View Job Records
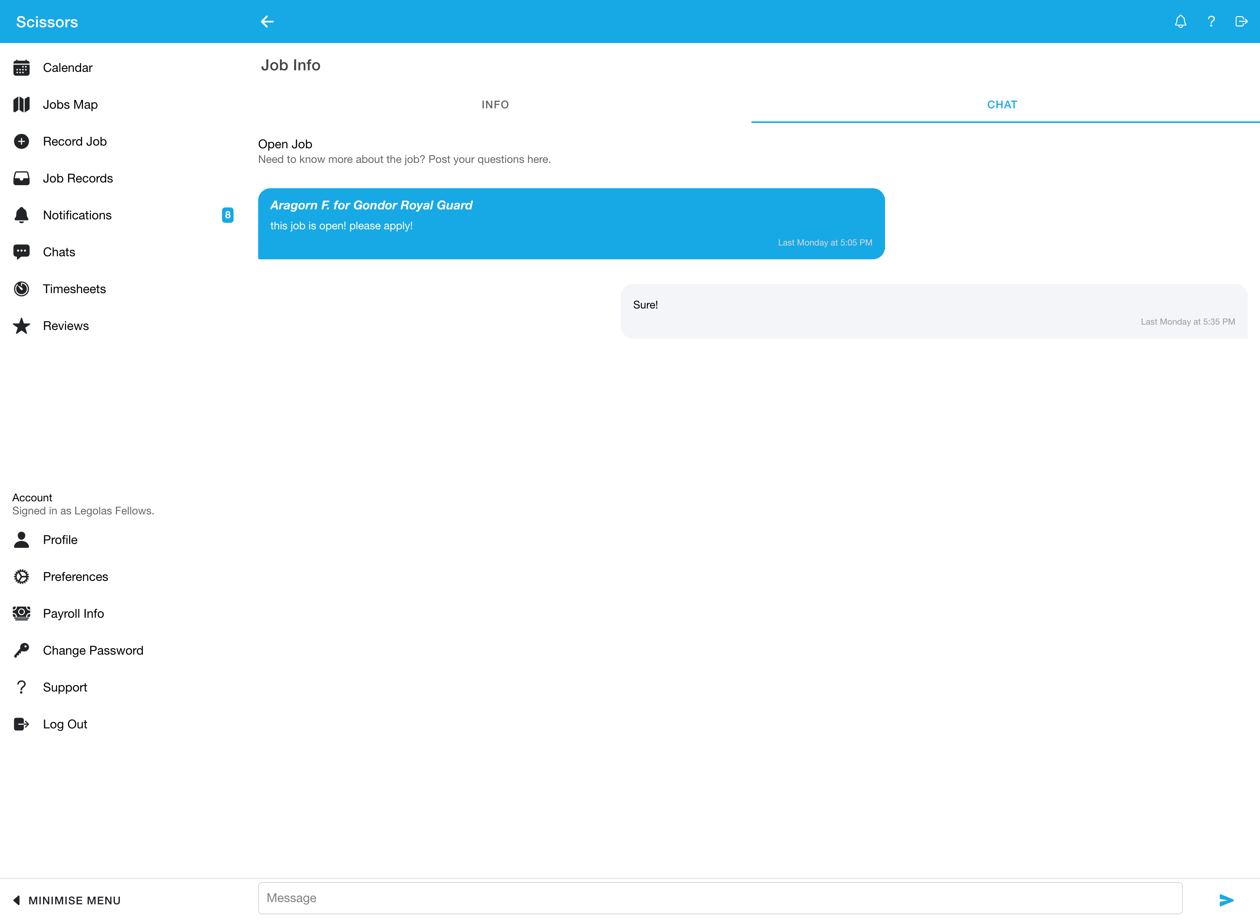Image resolution: width=1260 pixels, height=922 pixels. (x=78, y=178)
